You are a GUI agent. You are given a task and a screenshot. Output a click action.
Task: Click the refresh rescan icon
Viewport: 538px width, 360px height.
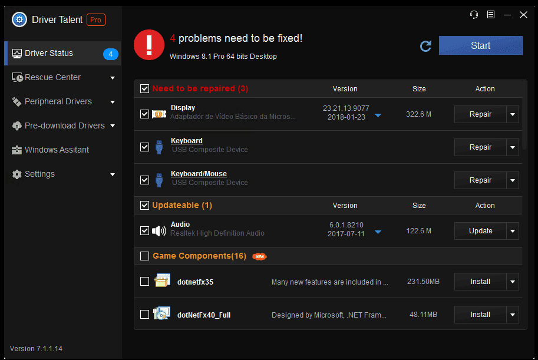(425, 46)
